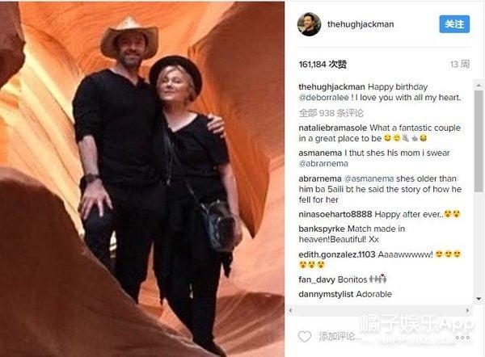Click the canyon couple photo
This screenshot has height=357, width=485.
142,178
